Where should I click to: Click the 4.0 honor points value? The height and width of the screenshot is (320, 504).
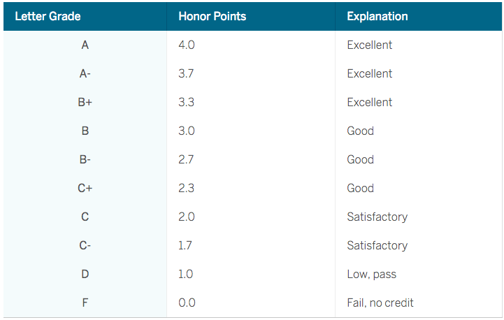point(187,45)
